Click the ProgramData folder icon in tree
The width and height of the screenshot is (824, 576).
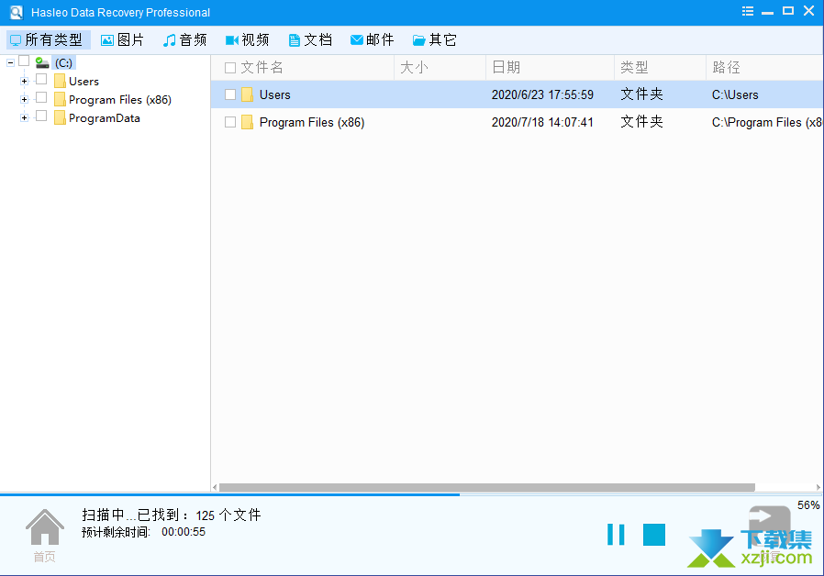click(60, 118)
